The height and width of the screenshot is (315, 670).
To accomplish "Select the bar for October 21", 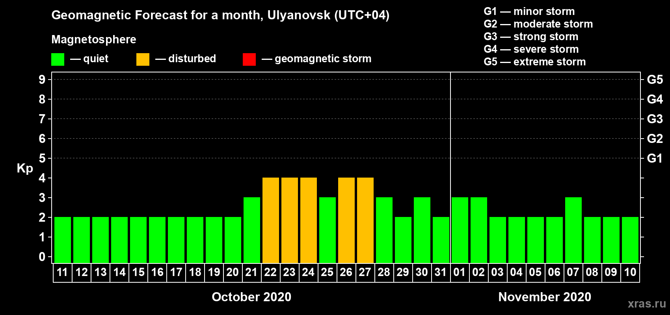I will pos(252,230).
